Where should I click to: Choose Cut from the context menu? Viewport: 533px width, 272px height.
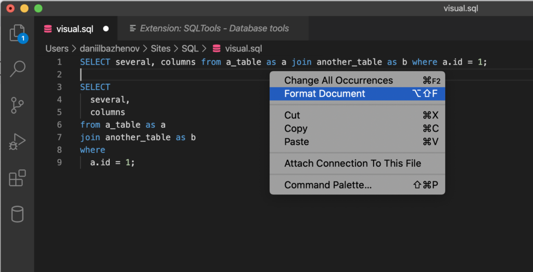point(357,115)
